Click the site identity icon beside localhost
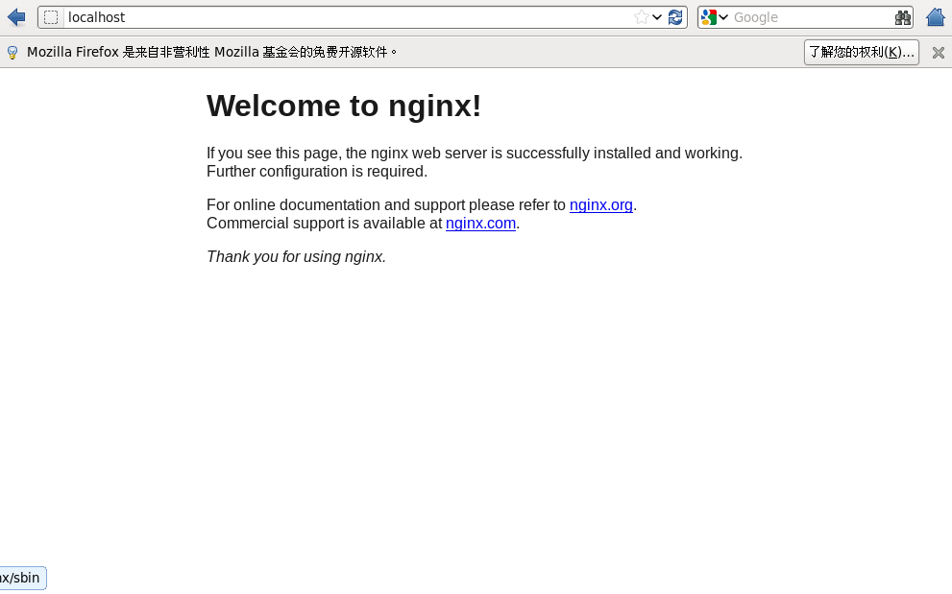Image resolution: width=952 pixels, height=594 pixels. [x=51, y=17]
